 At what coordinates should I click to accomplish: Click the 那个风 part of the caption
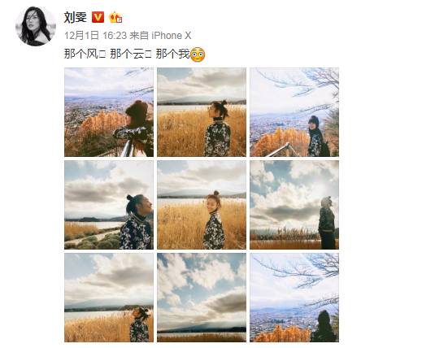[81, 54]
